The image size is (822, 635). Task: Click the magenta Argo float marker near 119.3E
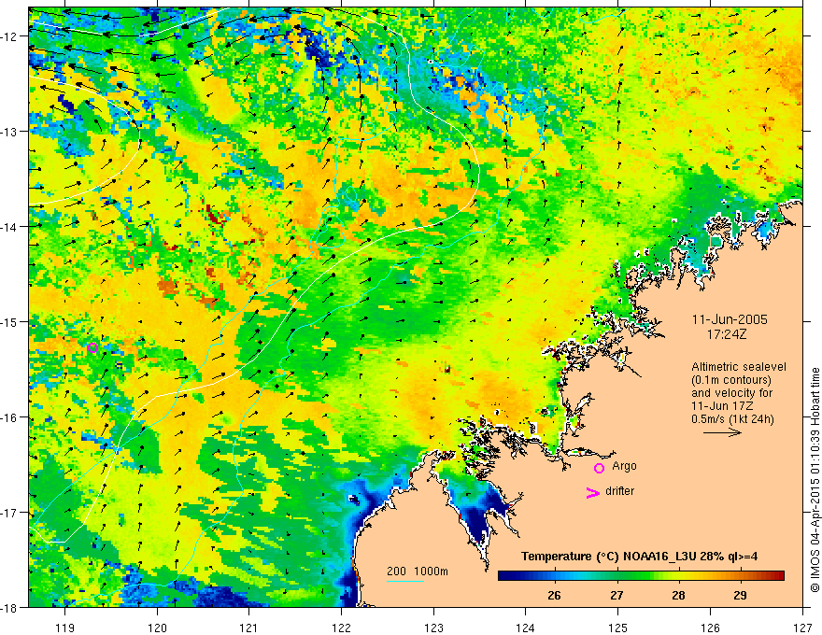point(92,347)
